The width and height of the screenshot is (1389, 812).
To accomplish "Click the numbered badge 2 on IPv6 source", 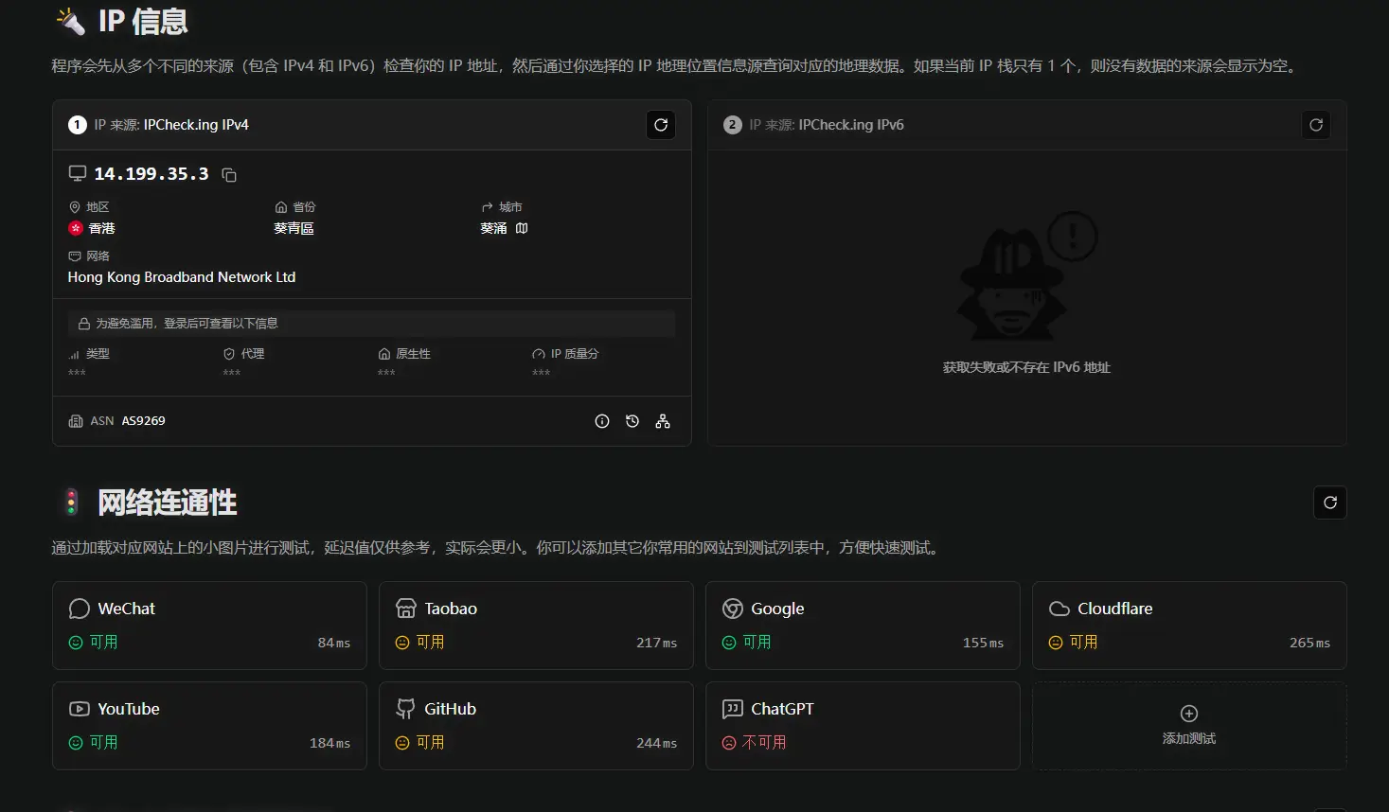I will point(733,125).
